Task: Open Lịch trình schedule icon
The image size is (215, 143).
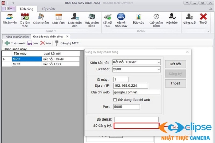Action: 58,19
